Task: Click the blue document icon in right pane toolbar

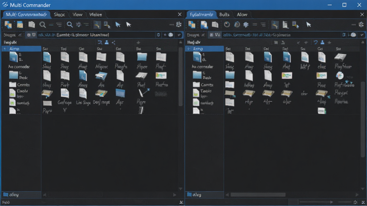Action: pyautogui.click(x=204, y=25)
